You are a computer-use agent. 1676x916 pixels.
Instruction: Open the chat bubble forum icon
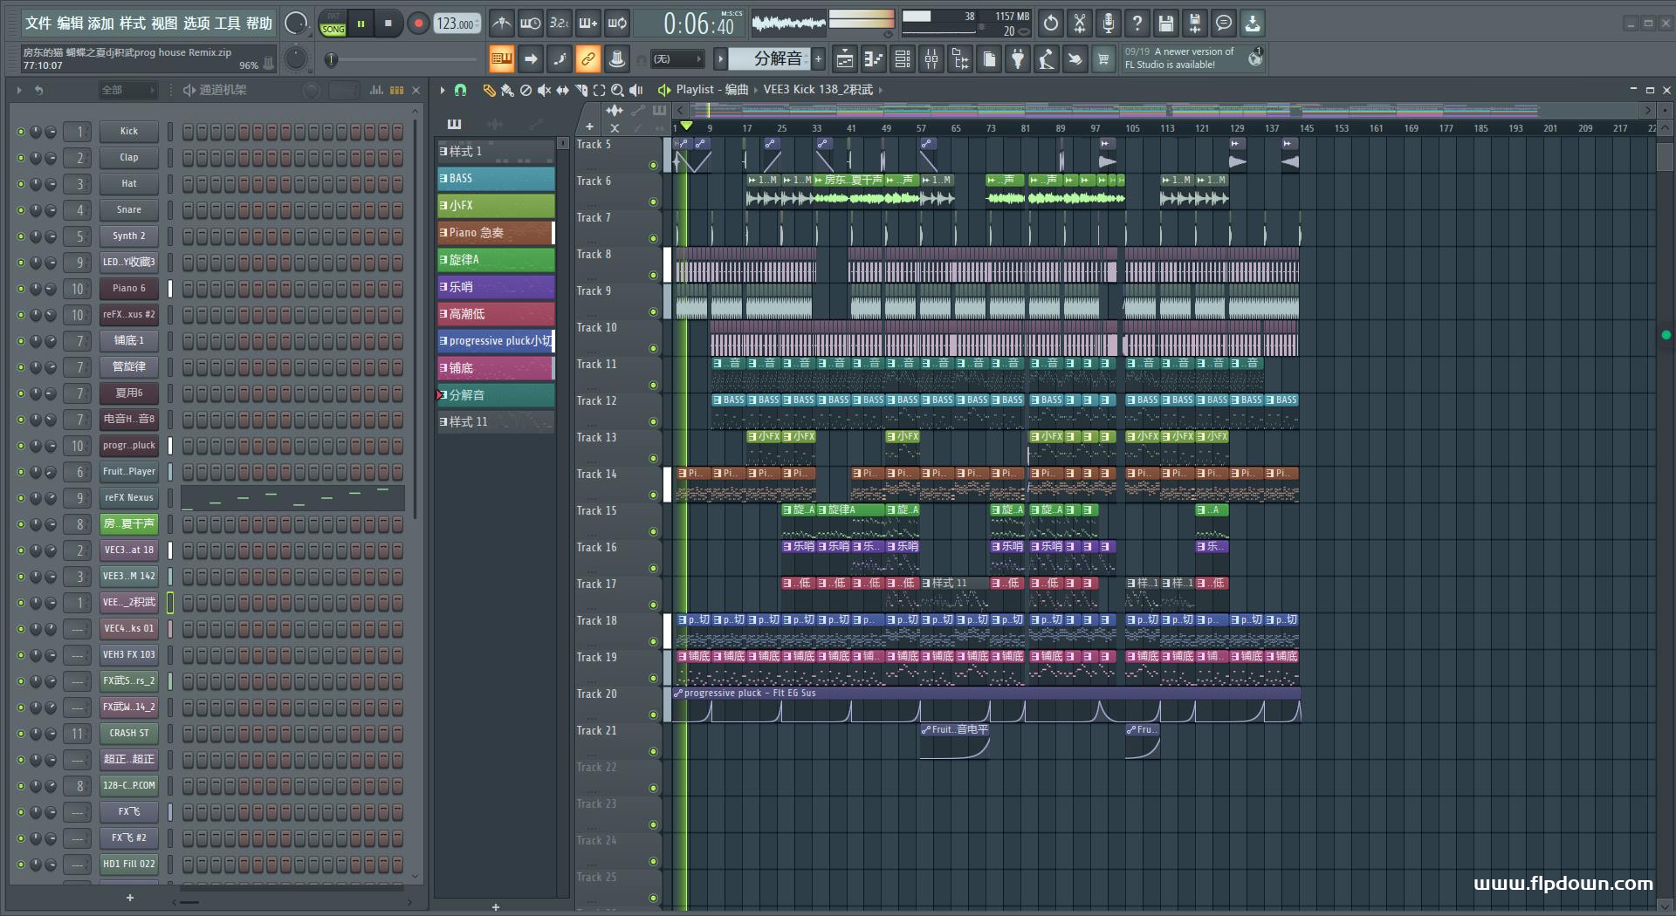[x=1224, y=24]
